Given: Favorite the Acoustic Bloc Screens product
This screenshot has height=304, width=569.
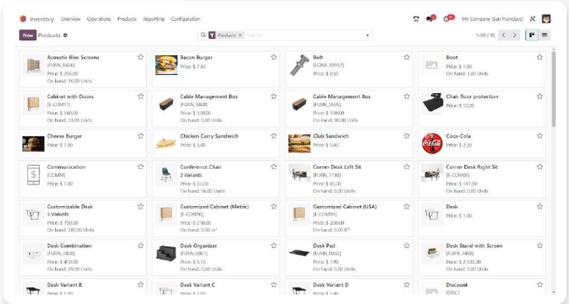Looking at the screenshot, I should coord(140,57).
